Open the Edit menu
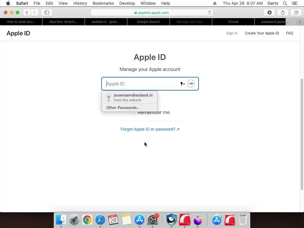Viewport: 304px width, 228px height. click(x=49, y=3)
